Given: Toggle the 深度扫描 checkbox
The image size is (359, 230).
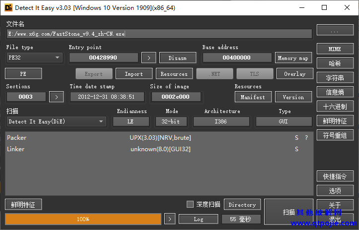Looking at the screenshot, I should (x=190, y=204).
